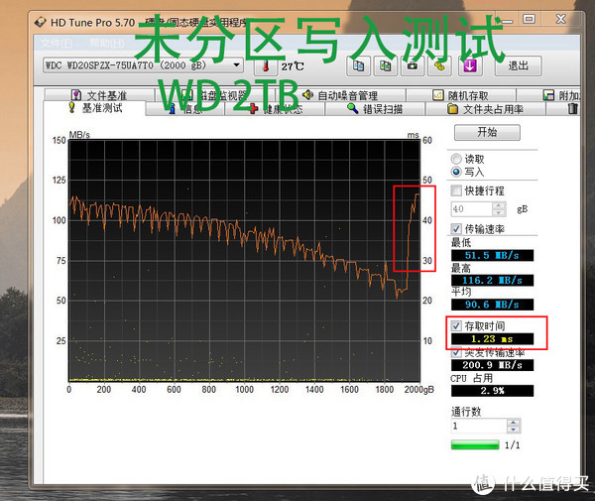Click the burst rate value 200.9 MB/s

click(x=492, y=365)
